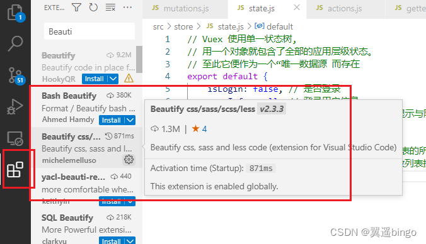
Task: Filter extensions using the funnel icon
Action: pos(77,8)
